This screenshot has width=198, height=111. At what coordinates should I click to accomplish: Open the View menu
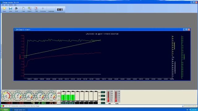tap(6, 5)
